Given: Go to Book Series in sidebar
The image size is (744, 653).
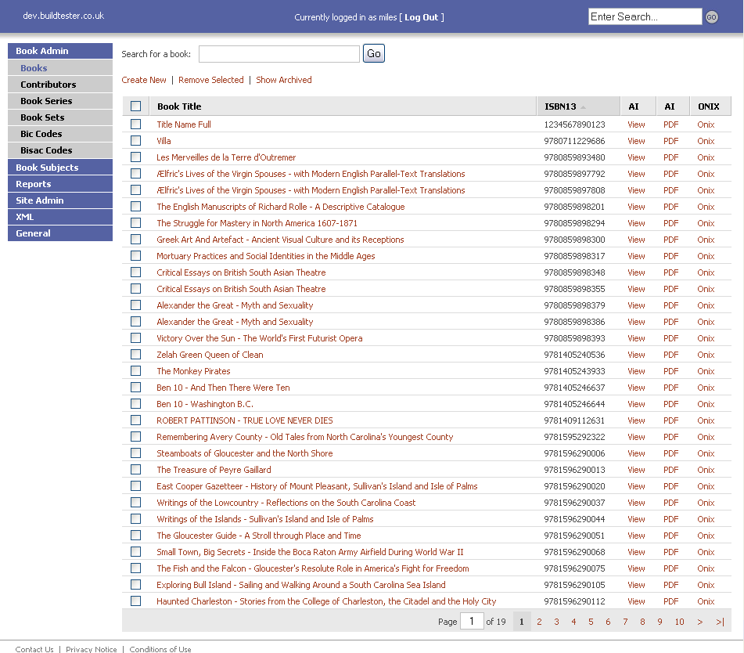Looking at the screenshot, I should click(60, 101).
